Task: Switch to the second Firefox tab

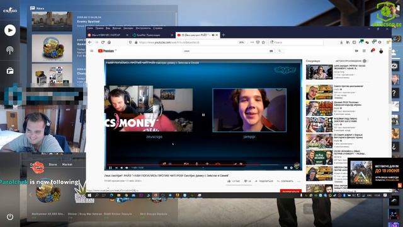Action: coord(152,35)
